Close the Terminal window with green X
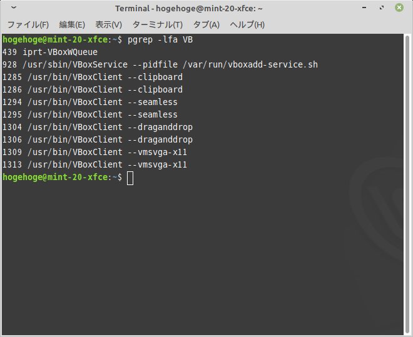The image size is (413, 337). 399,8
